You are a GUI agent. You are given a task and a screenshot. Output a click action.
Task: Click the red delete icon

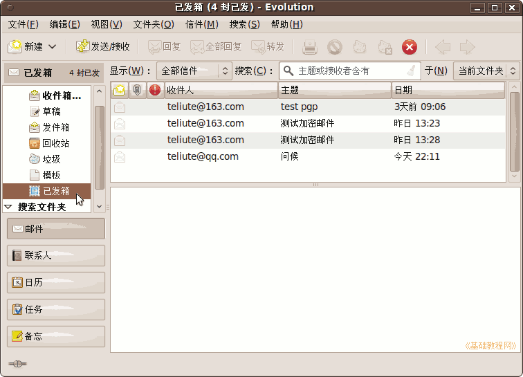tap(410, 47)
